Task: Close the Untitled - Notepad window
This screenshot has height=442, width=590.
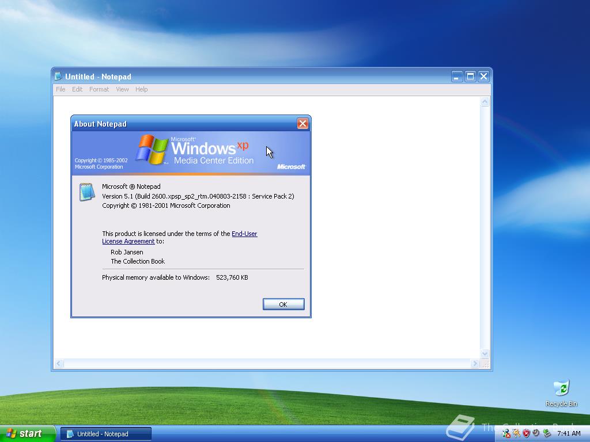Action: 484,77
